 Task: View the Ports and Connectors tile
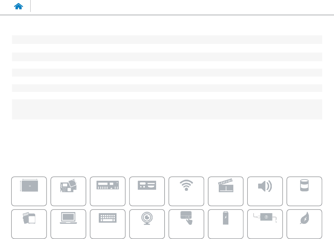pyautogui.click(x=147, y=191)
